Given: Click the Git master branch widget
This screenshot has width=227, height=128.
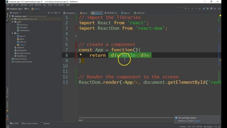Looking at the screenshot, I should point(209,127).
